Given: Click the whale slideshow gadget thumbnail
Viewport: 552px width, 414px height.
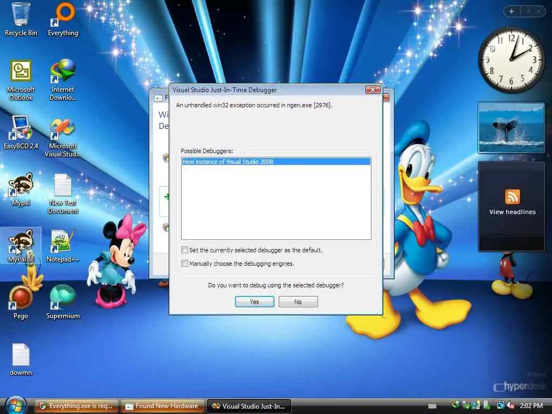Looking at the screenshot, I should 511,127.
